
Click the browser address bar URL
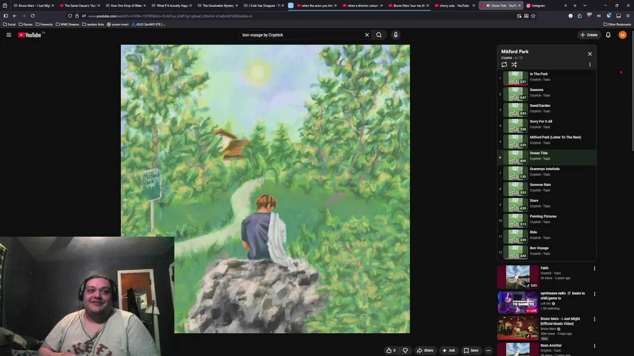point(170,16)
